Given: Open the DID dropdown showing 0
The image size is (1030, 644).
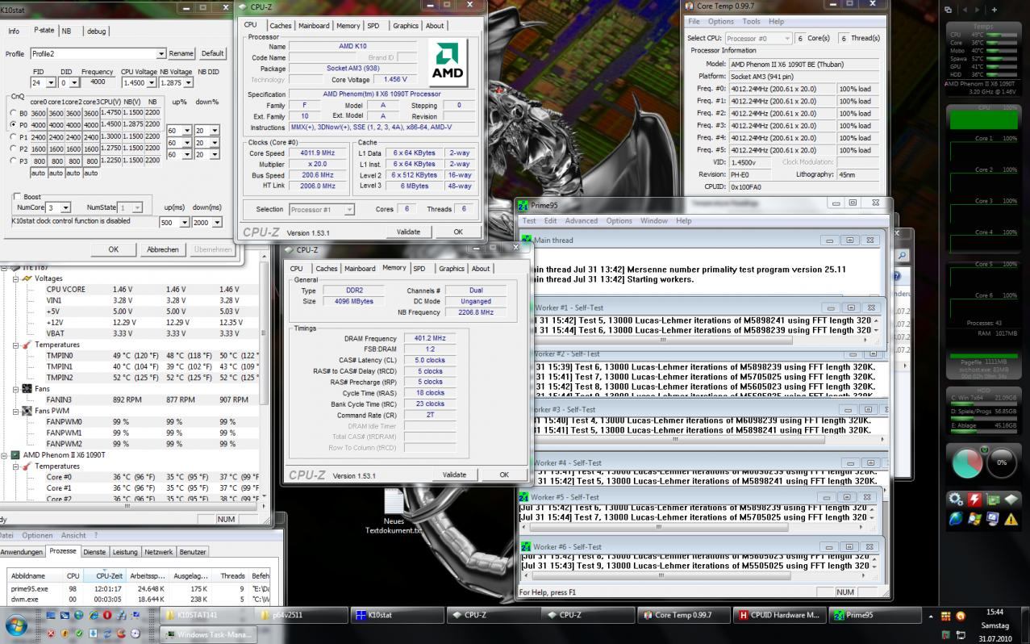Looking at the screenshot, I should point(74,83).
